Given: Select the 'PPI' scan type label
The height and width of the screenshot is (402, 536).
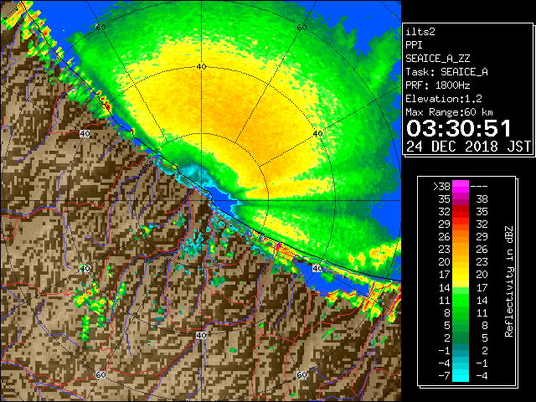Looking at the screenshot, I should [x=414, y=45].
